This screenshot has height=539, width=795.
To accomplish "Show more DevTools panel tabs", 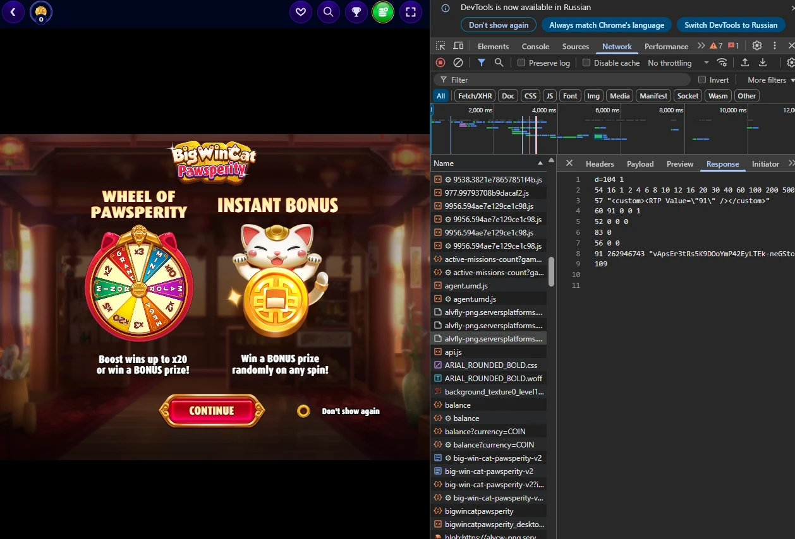I will [701, 46].
